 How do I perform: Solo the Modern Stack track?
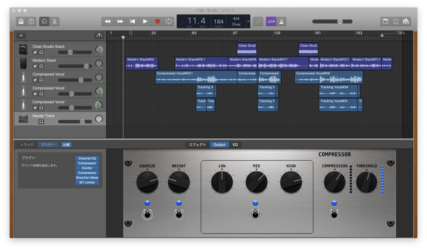tap(41, 66)
